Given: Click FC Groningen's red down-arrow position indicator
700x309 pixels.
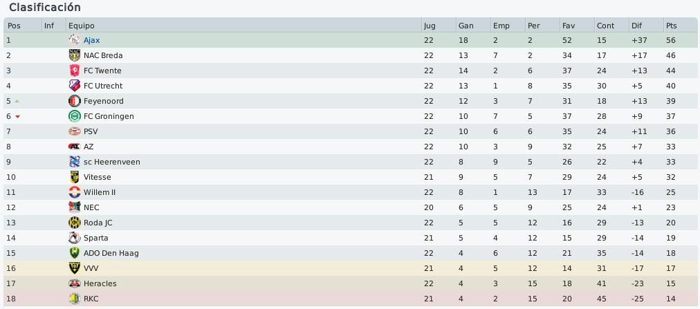Looking at the screenshot, I should point(17,116).
